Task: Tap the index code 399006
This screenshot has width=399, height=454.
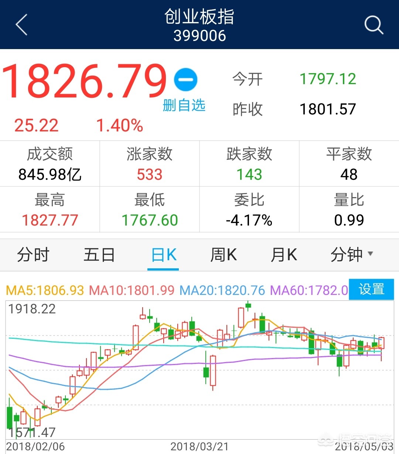Action: click(x=199, y=36)
